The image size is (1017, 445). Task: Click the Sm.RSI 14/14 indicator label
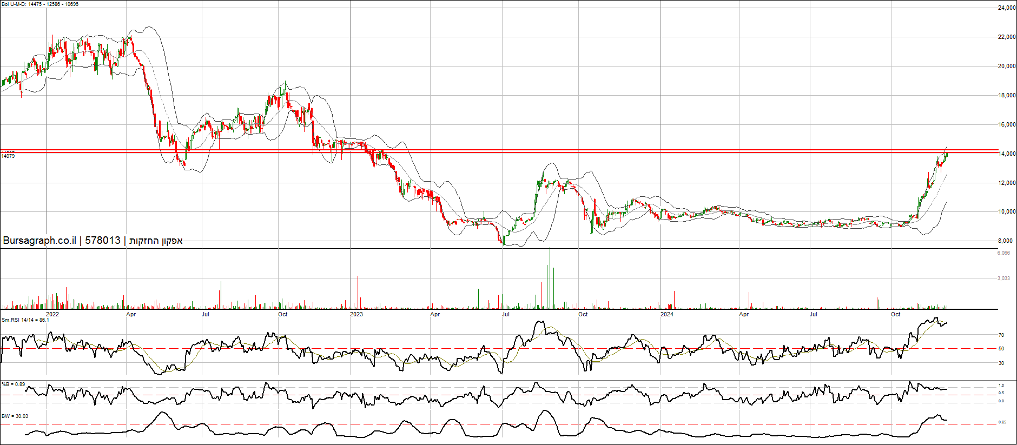pos(25,320)
